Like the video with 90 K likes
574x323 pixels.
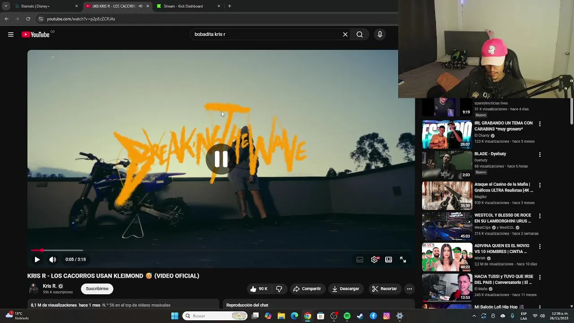(x=259, y=289)
